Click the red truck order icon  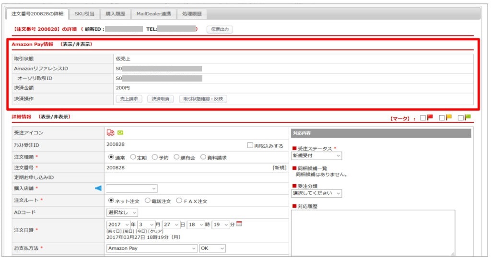coord(110,133)
